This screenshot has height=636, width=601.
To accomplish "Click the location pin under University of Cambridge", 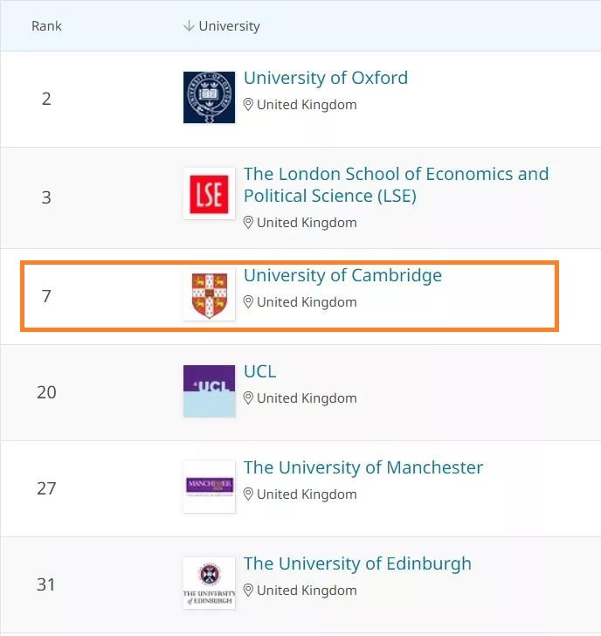I will 248,302.
